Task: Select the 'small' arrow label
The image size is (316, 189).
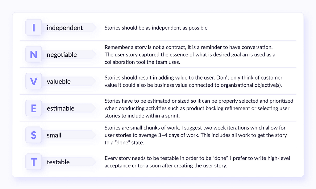Action: (x=69, y=135)
